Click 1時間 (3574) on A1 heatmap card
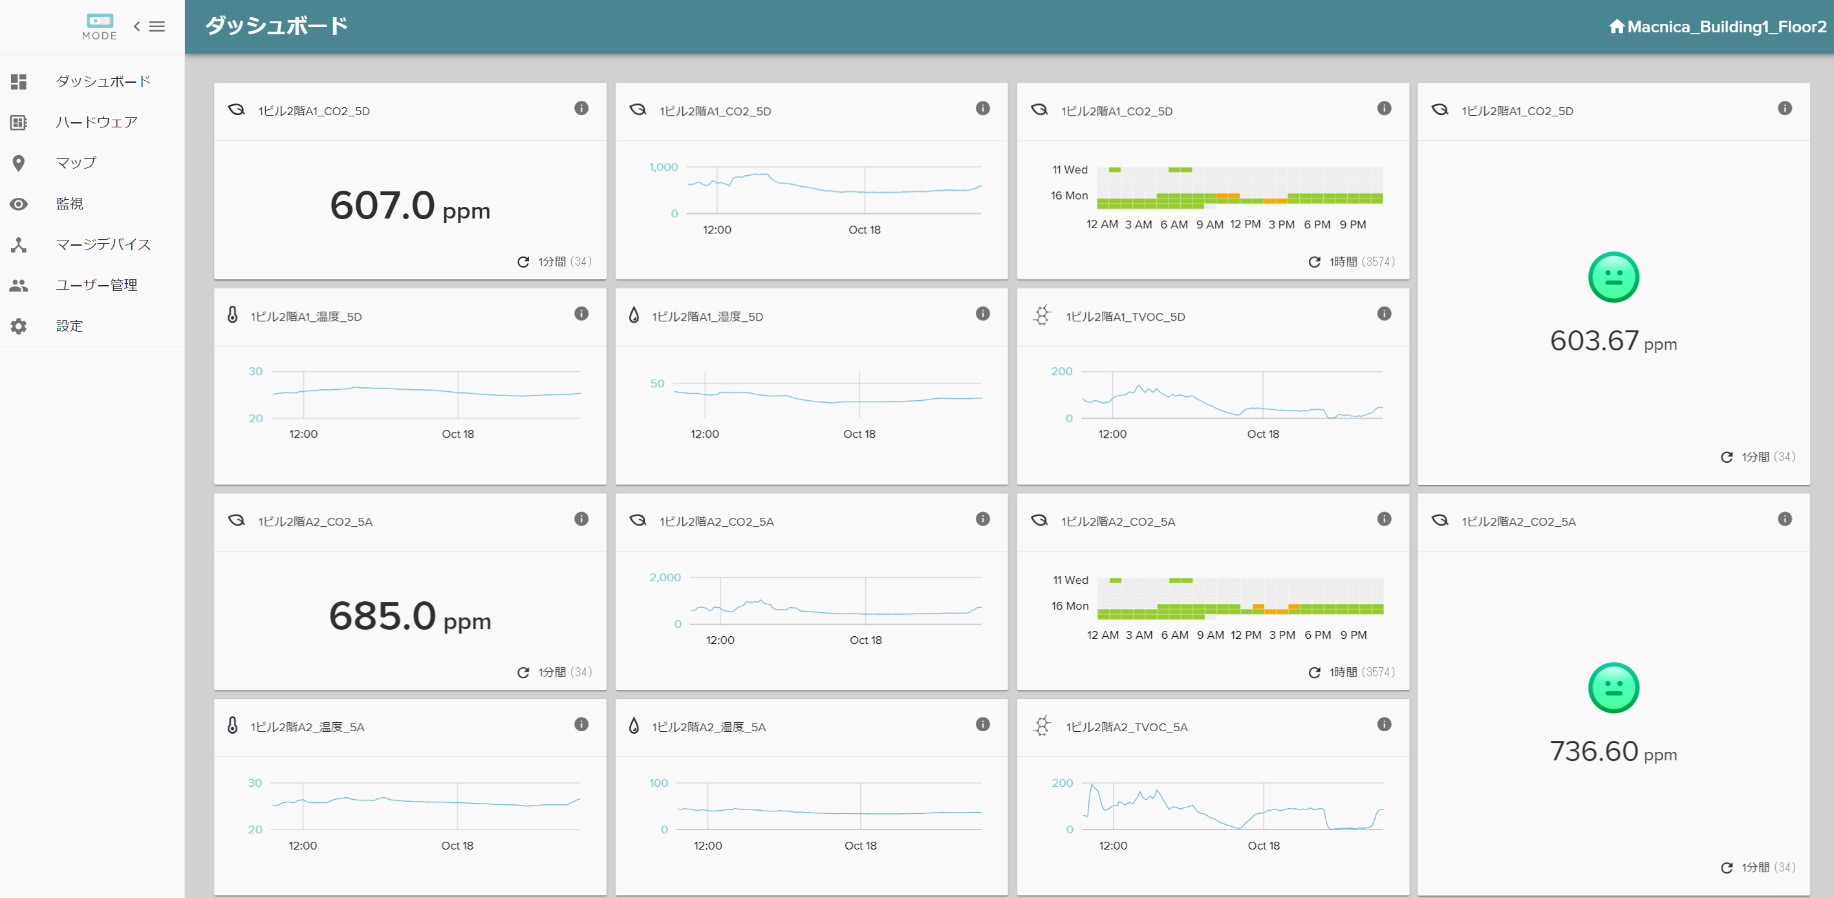This screenshot has width=1834, height=898. click(1361, 262)
